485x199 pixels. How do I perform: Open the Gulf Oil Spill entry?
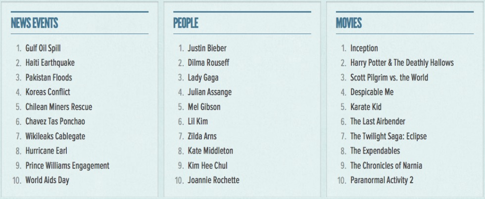(43, 48)
